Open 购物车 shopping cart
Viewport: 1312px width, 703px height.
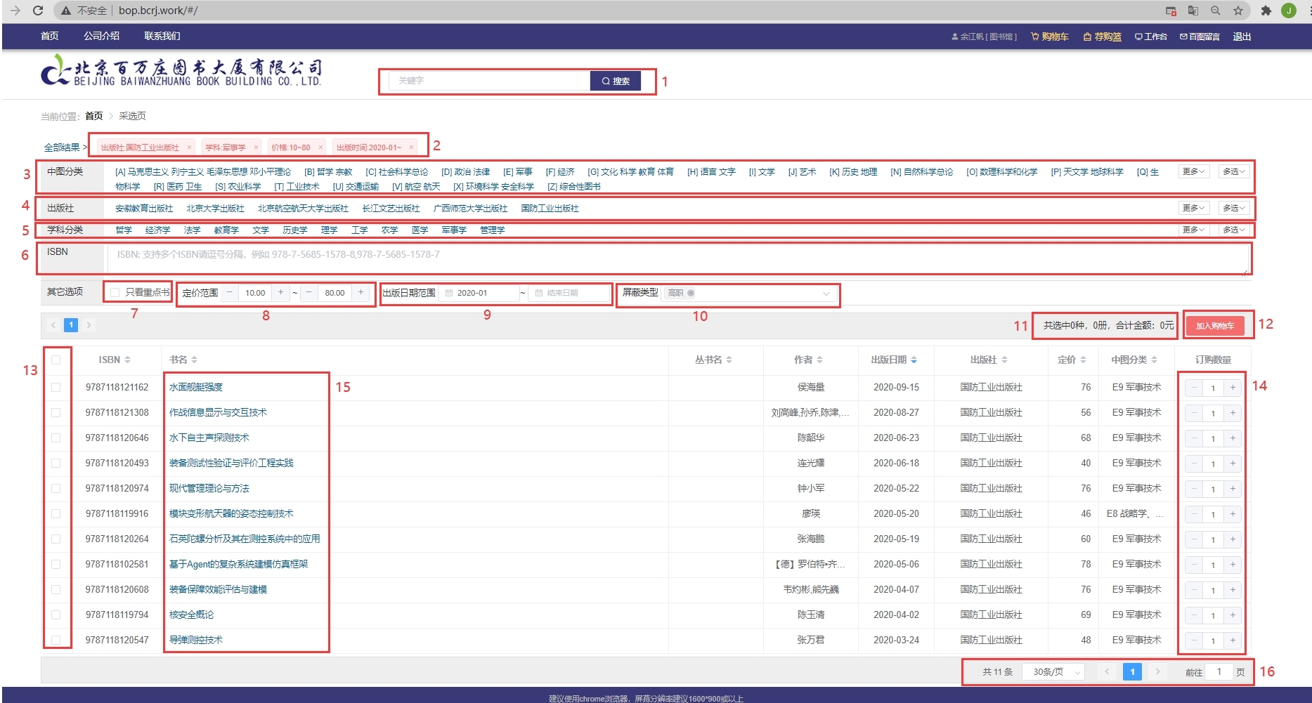tap(1050, 37)
